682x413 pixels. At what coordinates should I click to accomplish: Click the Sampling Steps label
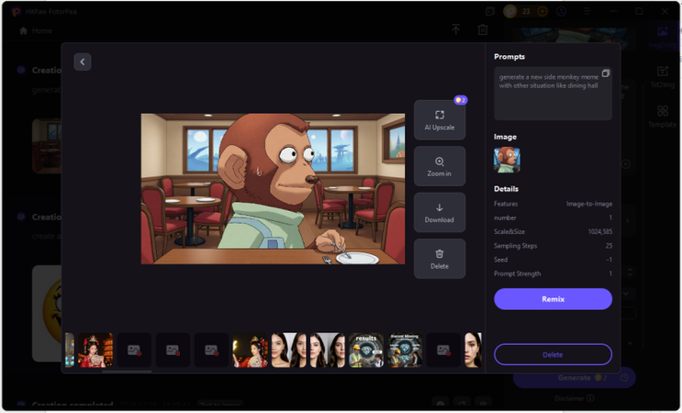[x=516, y=246]
